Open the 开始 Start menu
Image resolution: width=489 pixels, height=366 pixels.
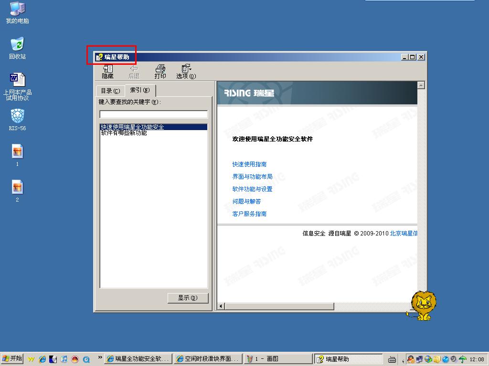[x=12, y=359]
